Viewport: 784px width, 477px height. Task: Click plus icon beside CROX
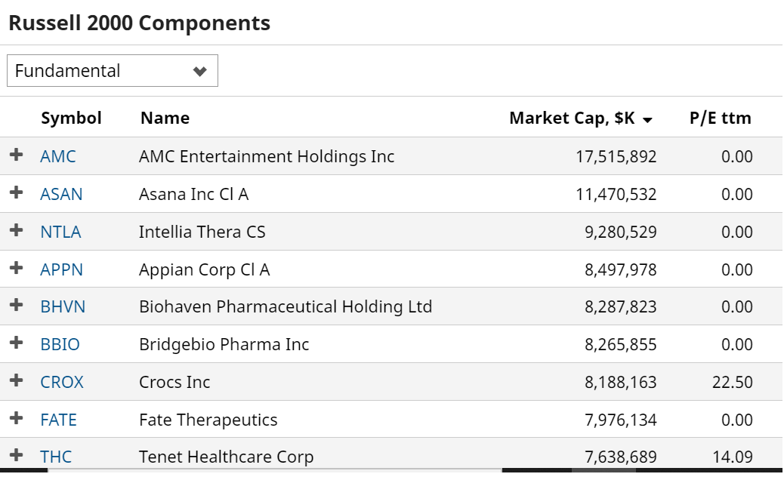coord(16,380)
